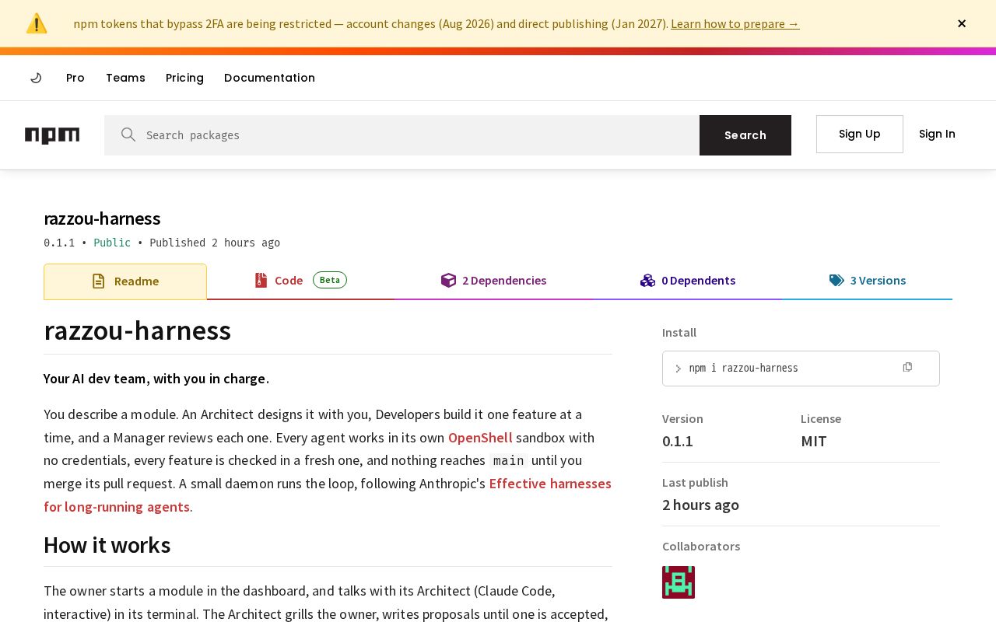Open the Teams menu item

tap(125, 78)
